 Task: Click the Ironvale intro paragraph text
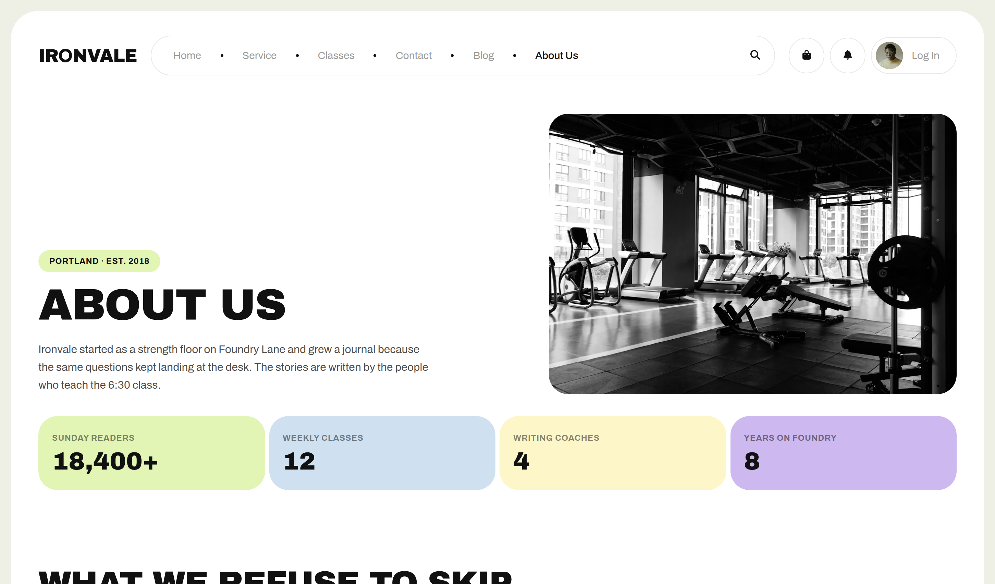(233, 367)
